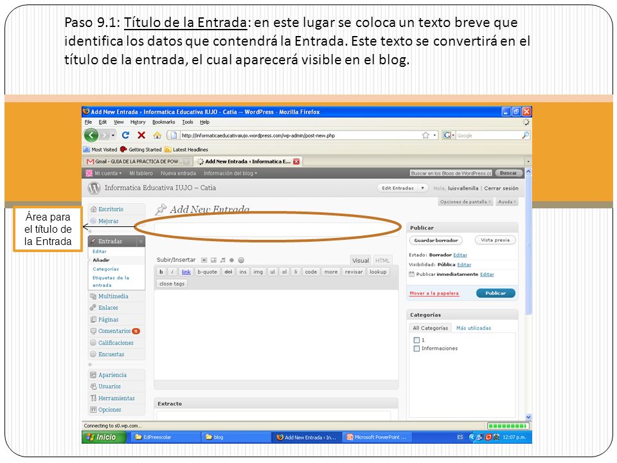Open the back/forward history dropdown
This screenshot has height=463, width=617.
tap(113, 136)
